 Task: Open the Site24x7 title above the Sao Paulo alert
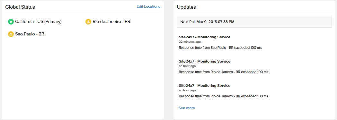click(x=204, y=37)
